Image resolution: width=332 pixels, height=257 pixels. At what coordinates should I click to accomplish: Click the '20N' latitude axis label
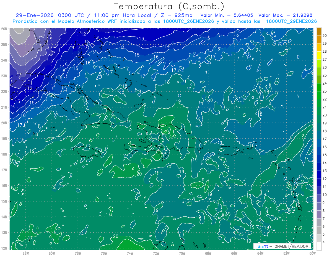coord(4,123)
